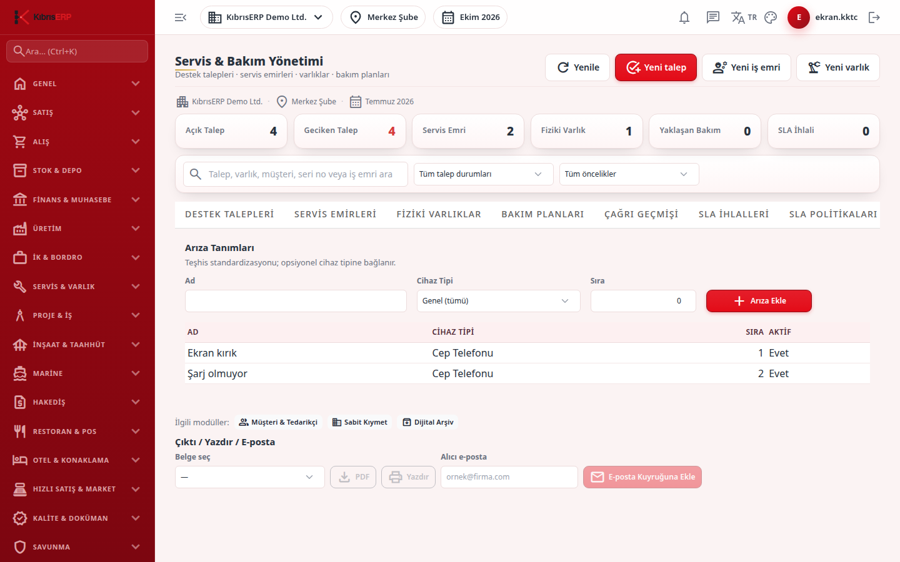Open the Cihaz Tipi Genel (tümü) dropdown

pyautogui.click(x=498, y=301)
